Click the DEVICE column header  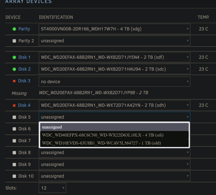(x=13, y=17)
